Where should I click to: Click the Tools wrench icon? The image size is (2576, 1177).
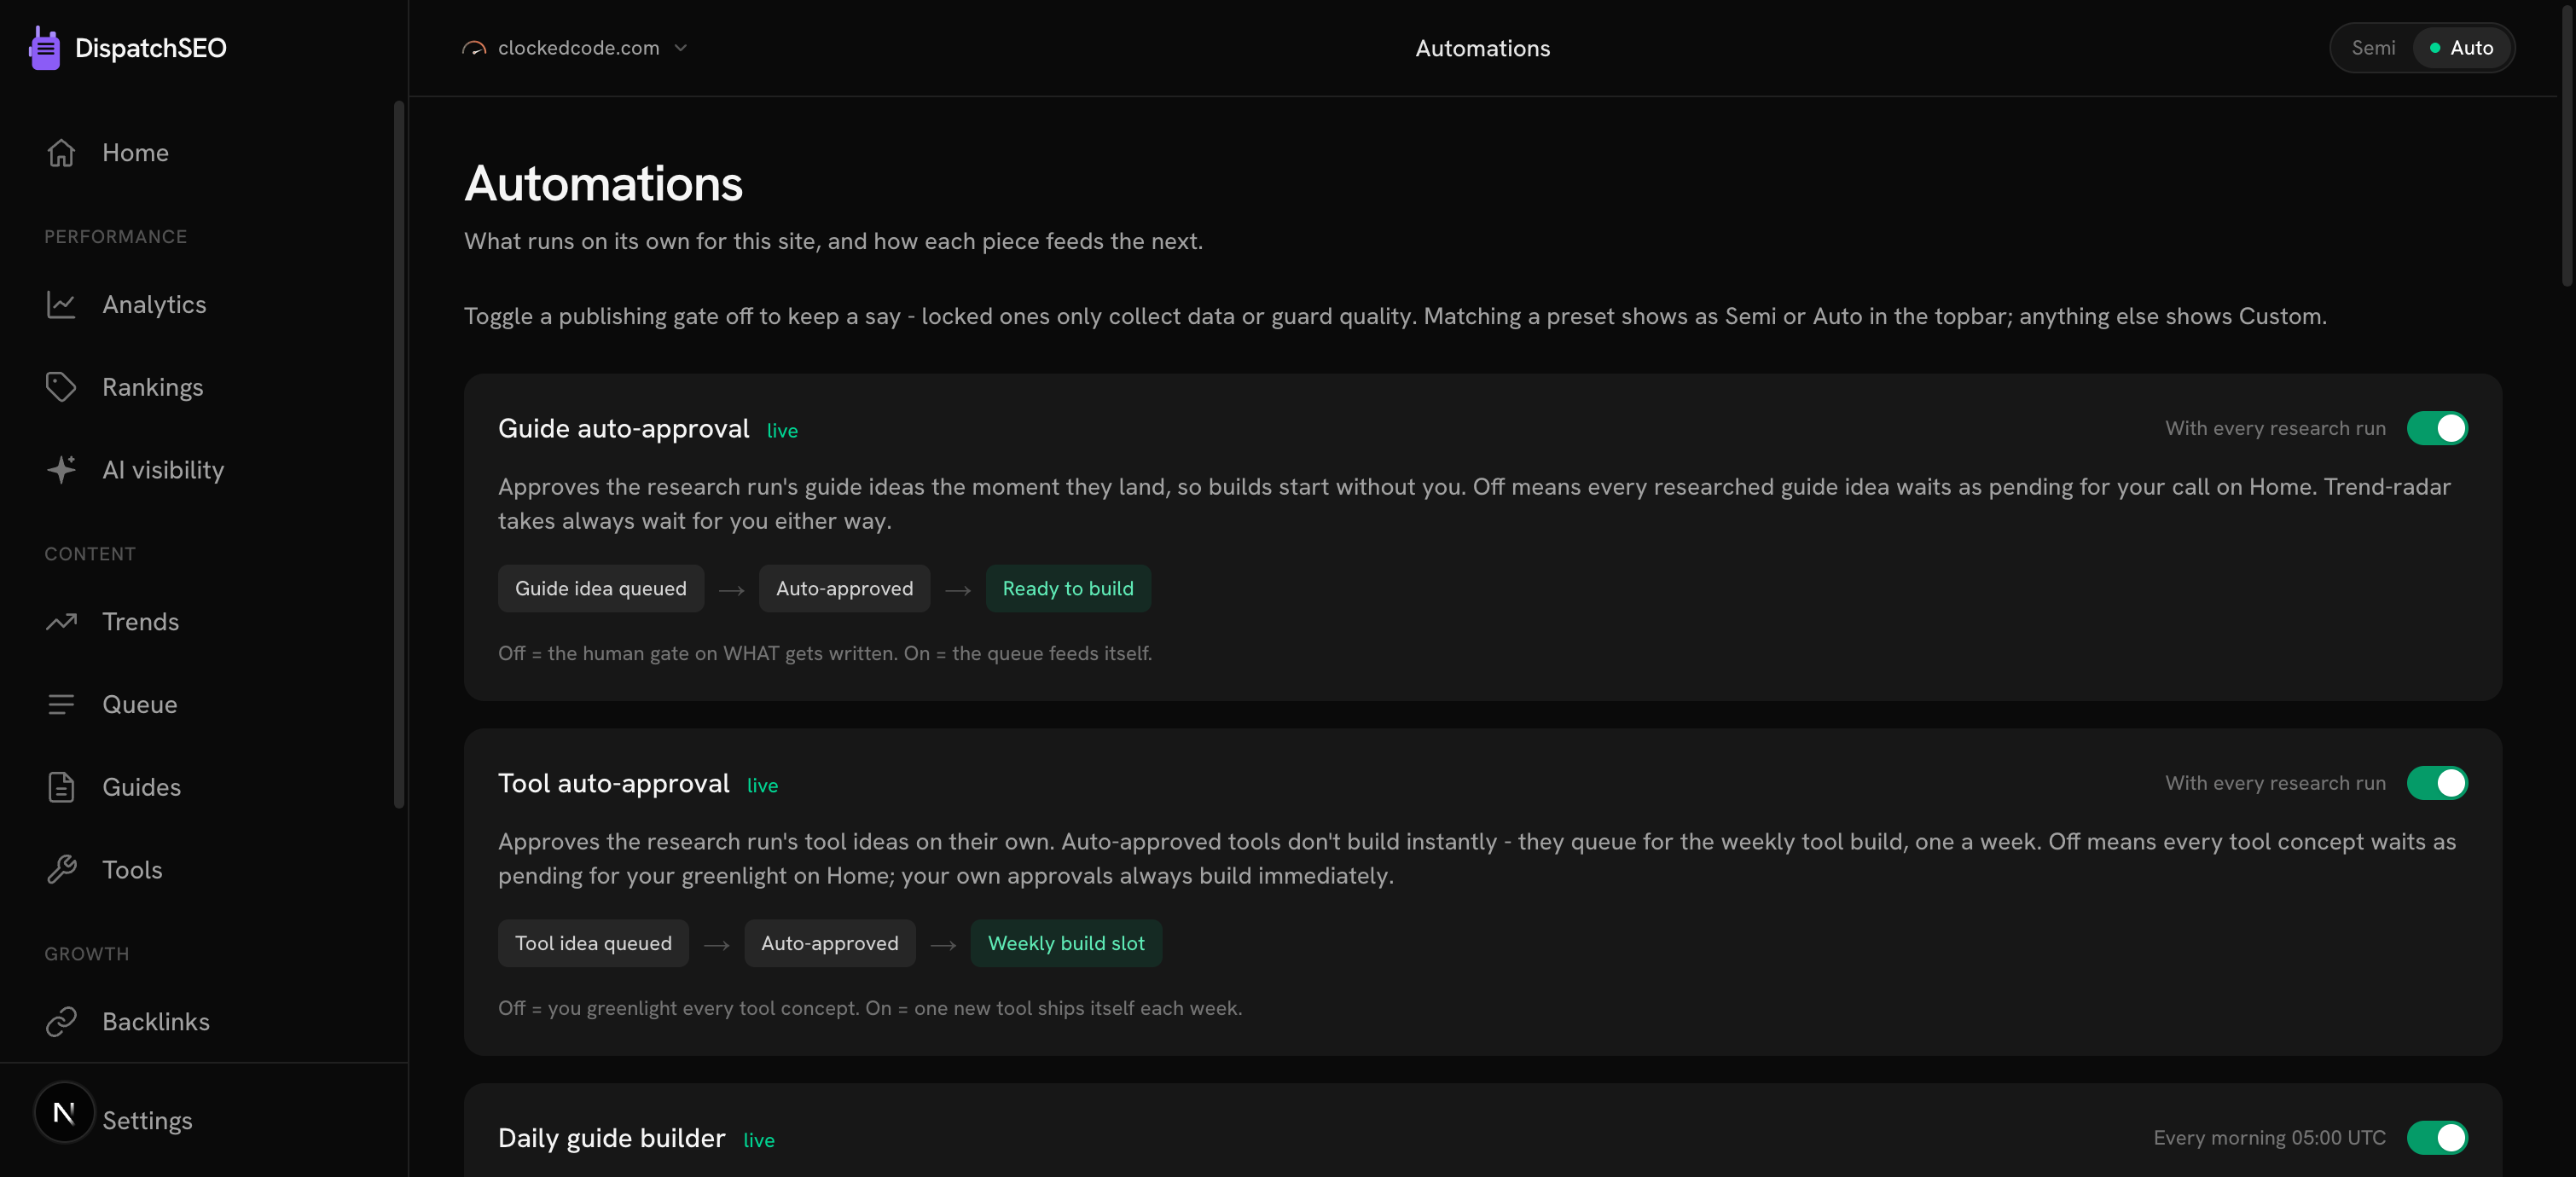[61, 870]
